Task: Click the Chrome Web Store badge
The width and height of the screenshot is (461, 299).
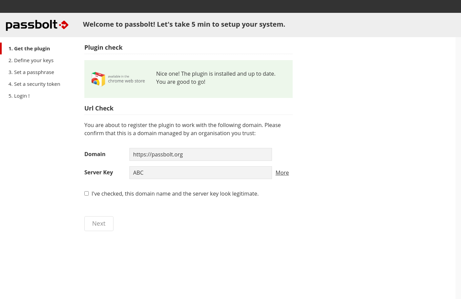Action: point(118,79)
